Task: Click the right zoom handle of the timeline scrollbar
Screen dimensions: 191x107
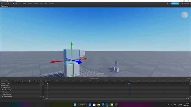Action: click(x=187, y=99)
